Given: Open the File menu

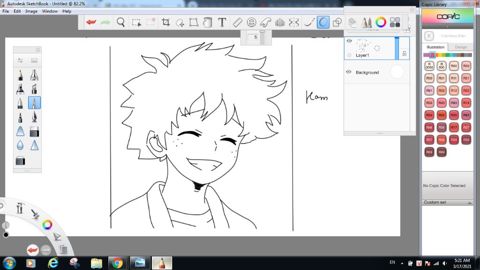Looking at the screenshot, I should click(x=6, y=11).
